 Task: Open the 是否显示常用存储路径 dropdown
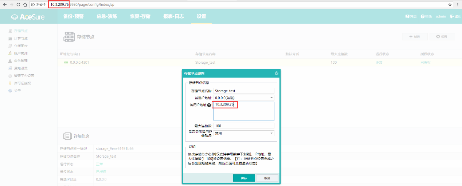point(271,133)
